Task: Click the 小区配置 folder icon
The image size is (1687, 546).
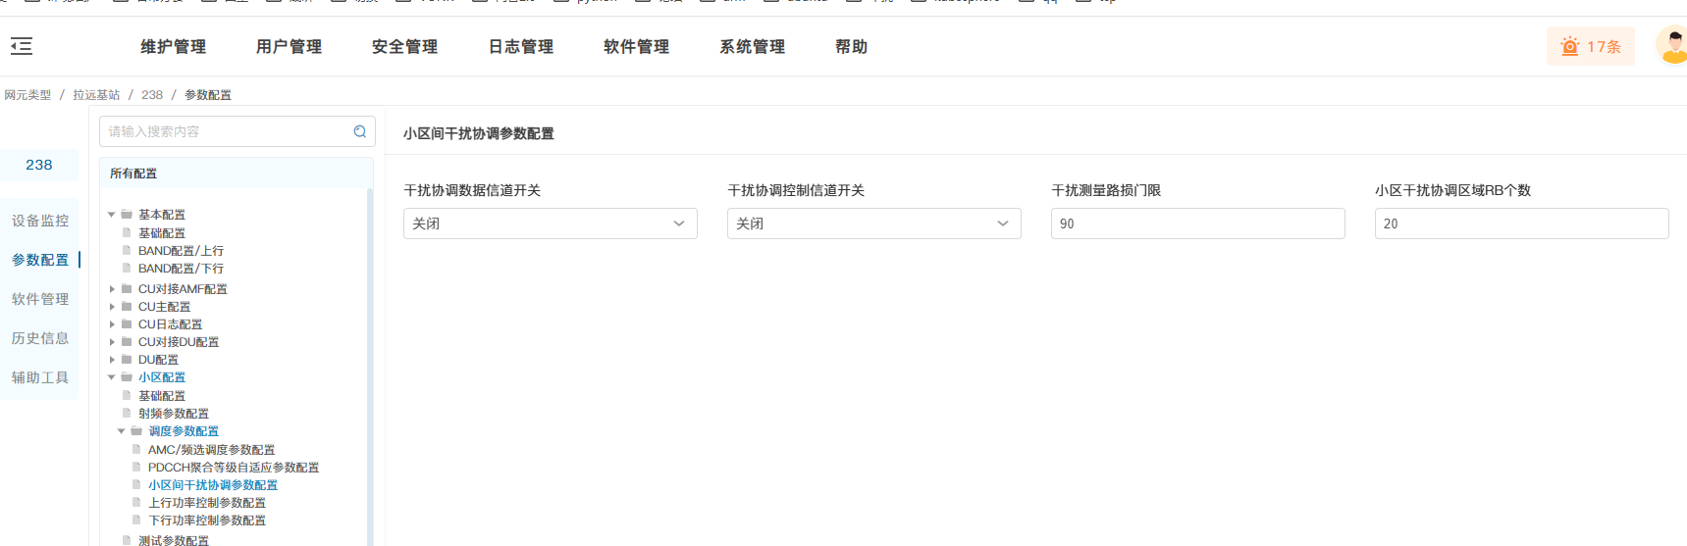Action: click(127, 377)
